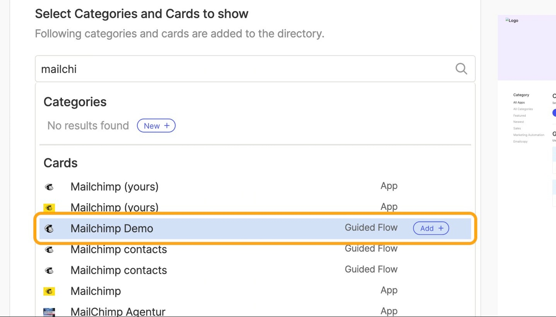The image size is (556, 317).
Task: Choose the plain Mailchimp App result
Action: pyautogui.click(x=255, y=291)
